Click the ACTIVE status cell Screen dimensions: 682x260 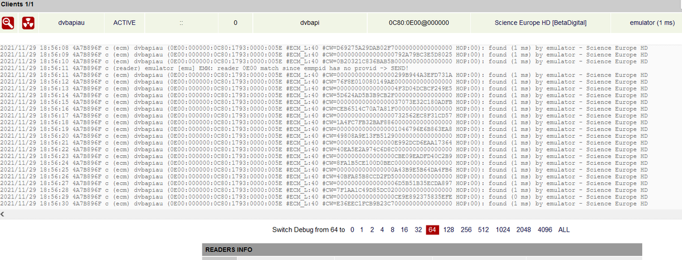tap(124, 23)
